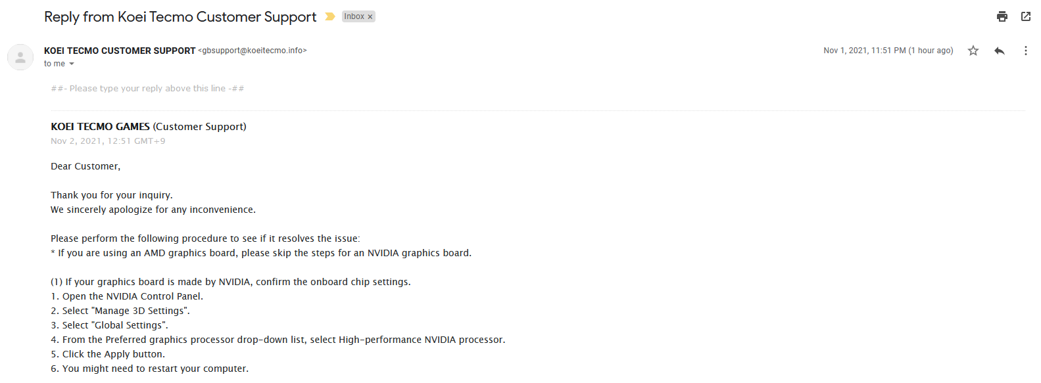Click the Nov 2, 2021, 12:51 GMT+9 date
Screen dimensions: 1041x383
click(x=108, y=141)
